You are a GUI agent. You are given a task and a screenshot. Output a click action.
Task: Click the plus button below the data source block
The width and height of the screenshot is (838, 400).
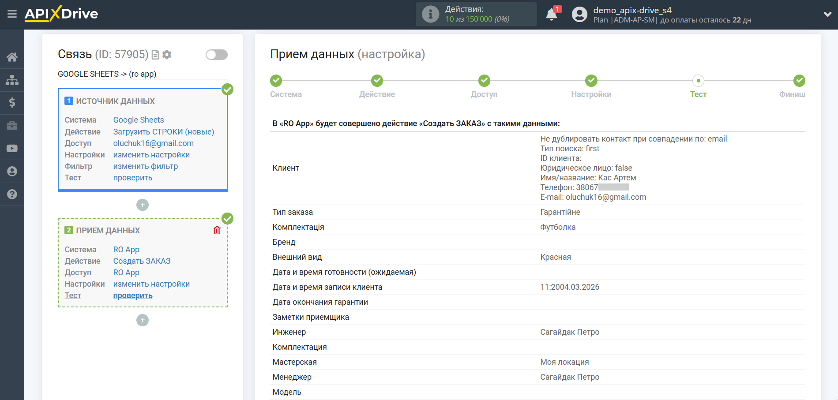tap(142, 205)
